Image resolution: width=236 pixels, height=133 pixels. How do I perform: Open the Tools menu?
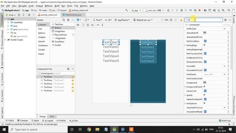coord(70,6)
